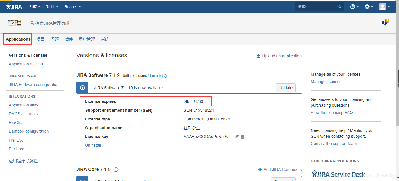Expand the Boards dropdown
Screen dimensions: 399x181
[72, 7]
